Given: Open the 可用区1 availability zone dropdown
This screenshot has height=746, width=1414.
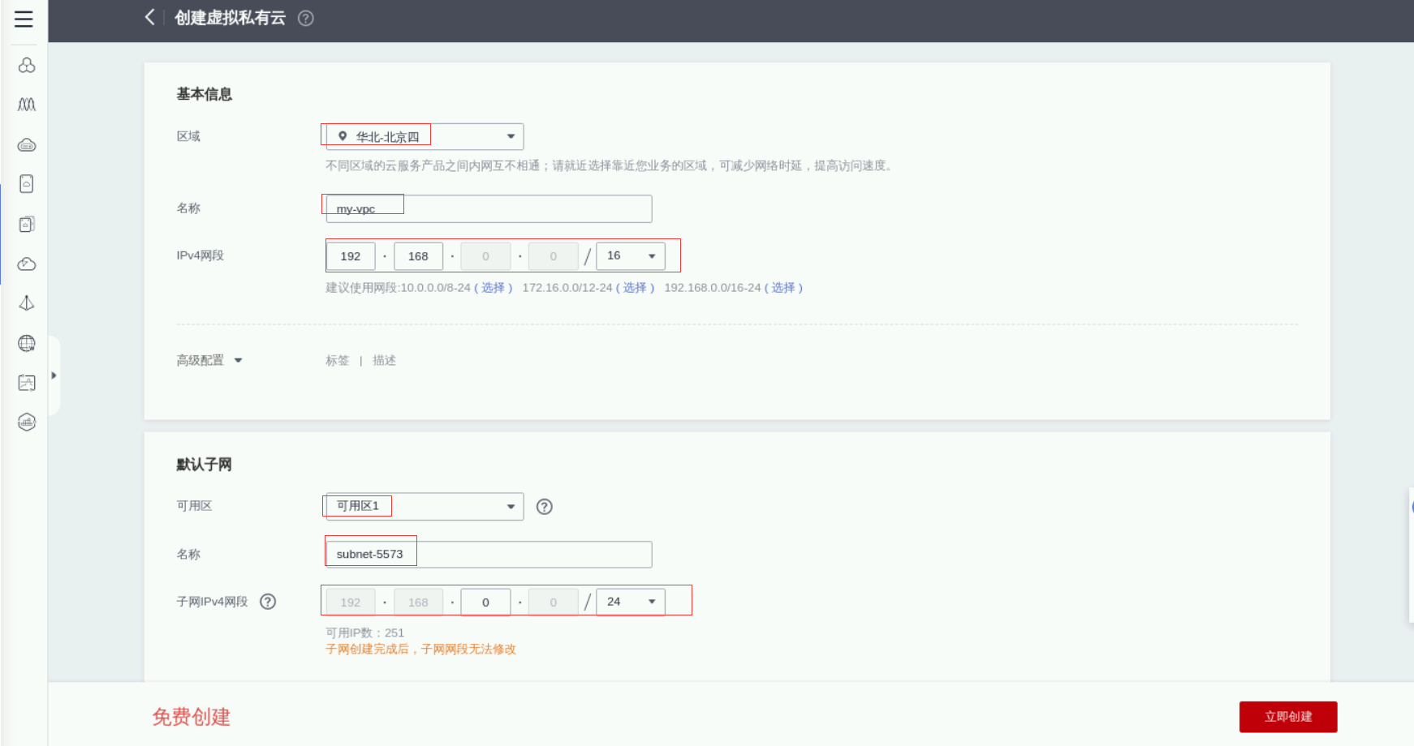Looking at the screenshot, I should click(425, 506).
